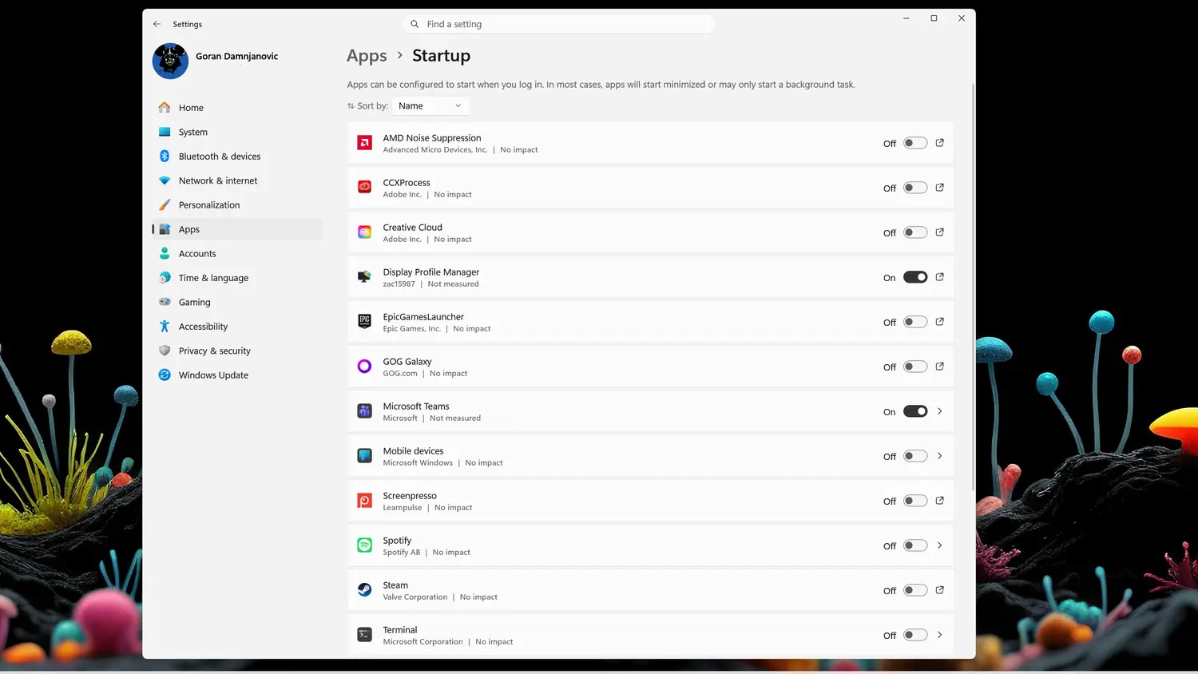Screen dimensions: 1198x674
Task: Open external link for EpicGamesLauncher
Action: (x=939, y=322)
